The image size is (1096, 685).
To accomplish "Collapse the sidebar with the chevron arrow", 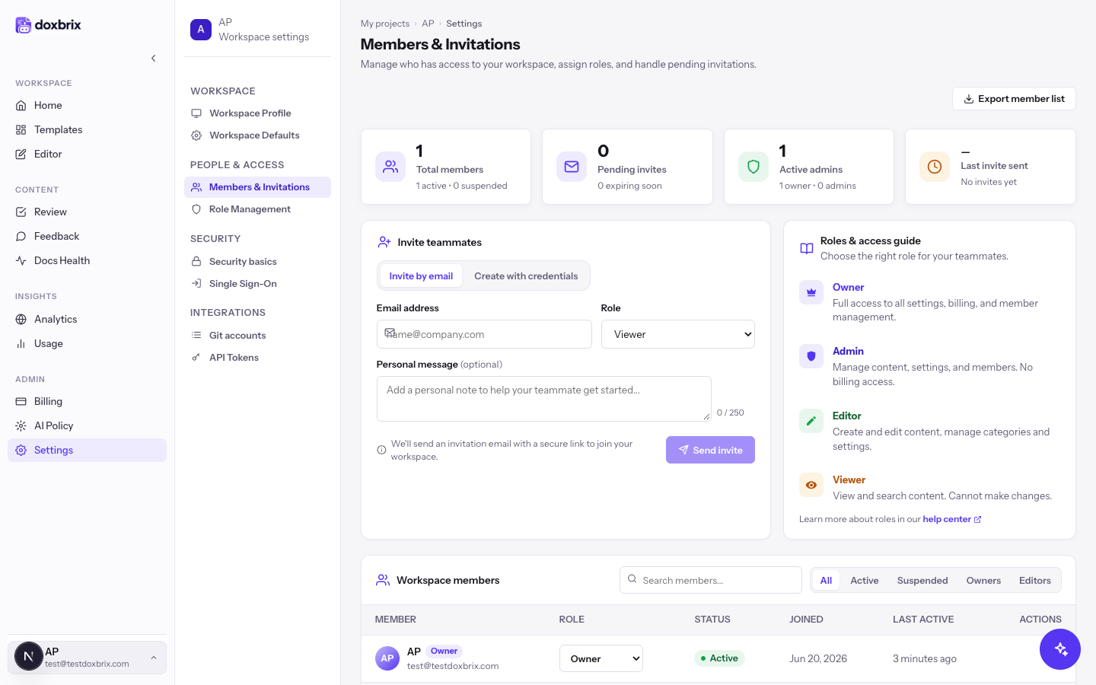I will [x=154, y=58].
